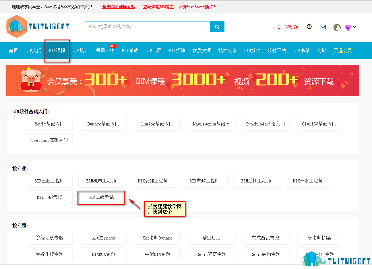This screenshot has height=269, width=372.
Task: Expand the dropdown arrow beside the diamond
Action: (355, 27)
